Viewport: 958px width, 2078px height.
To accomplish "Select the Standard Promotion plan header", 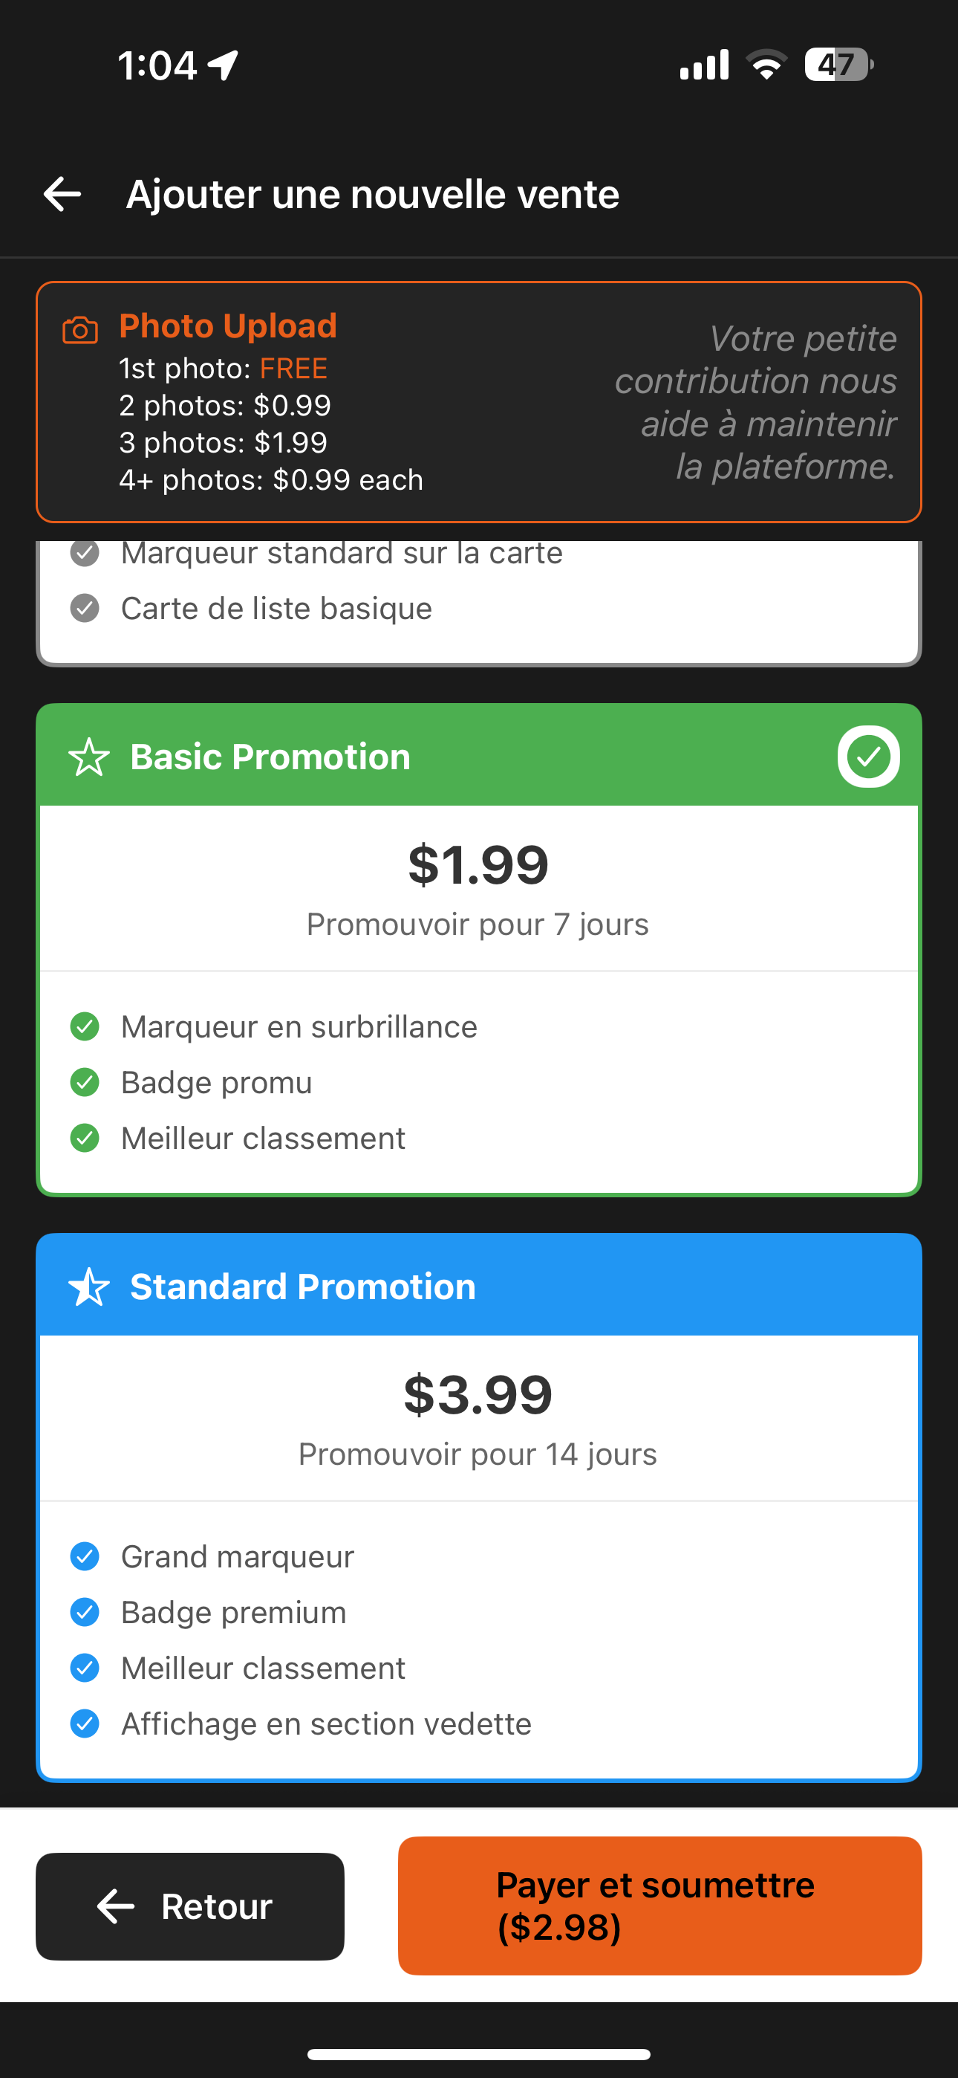I will pos(479,1286).
